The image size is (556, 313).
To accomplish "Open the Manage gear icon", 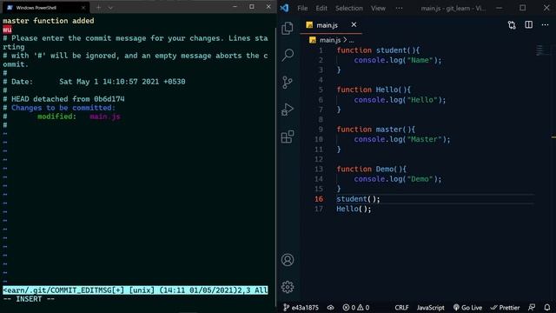I will click(288, 287).
